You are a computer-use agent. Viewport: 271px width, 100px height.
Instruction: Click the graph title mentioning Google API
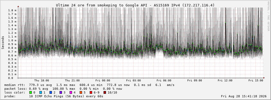135,5
